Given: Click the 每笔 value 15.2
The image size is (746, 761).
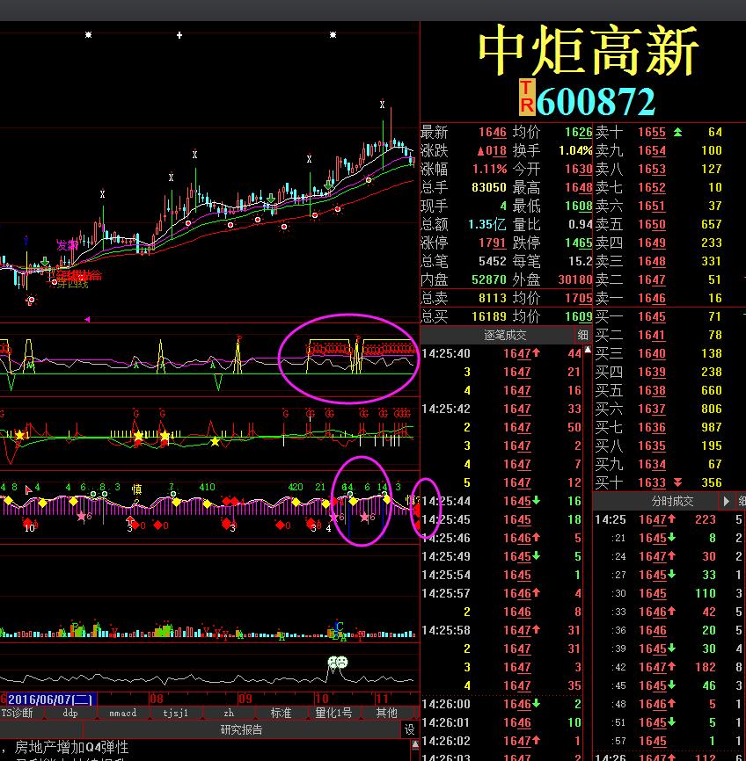Looking at the screenshot, I should click(x=581, y=261).
